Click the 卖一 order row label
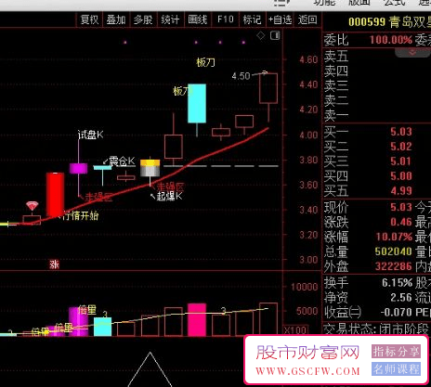The width and height of the screenshot is (431, 387). [336, 116]
